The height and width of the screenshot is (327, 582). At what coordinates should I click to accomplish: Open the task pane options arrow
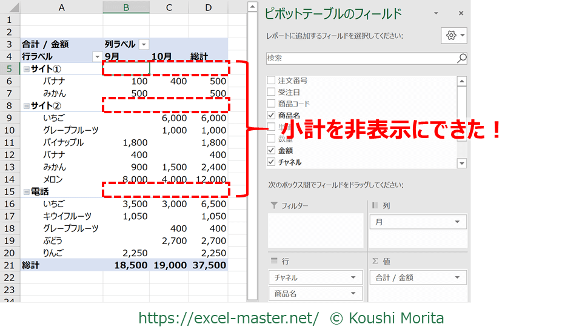(x=435, y=13)
